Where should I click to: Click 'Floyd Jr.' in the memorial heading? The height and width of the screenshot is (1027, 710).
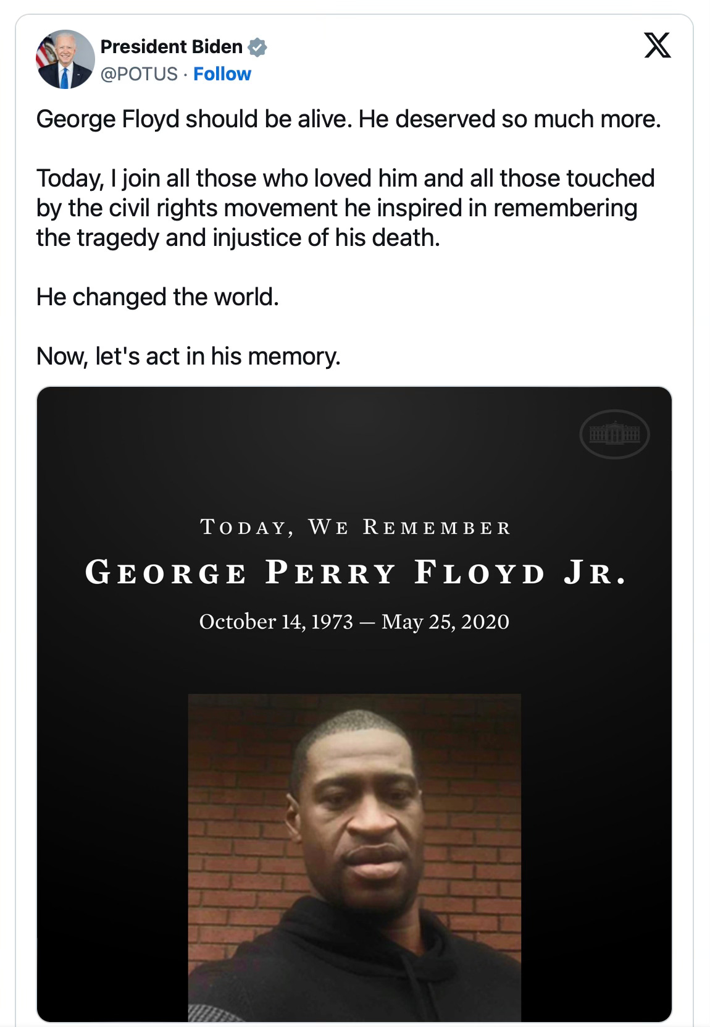tap(520, 572)
